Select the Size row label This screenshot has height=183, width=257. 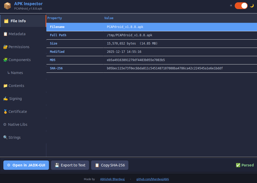click(x=54, y=43)
